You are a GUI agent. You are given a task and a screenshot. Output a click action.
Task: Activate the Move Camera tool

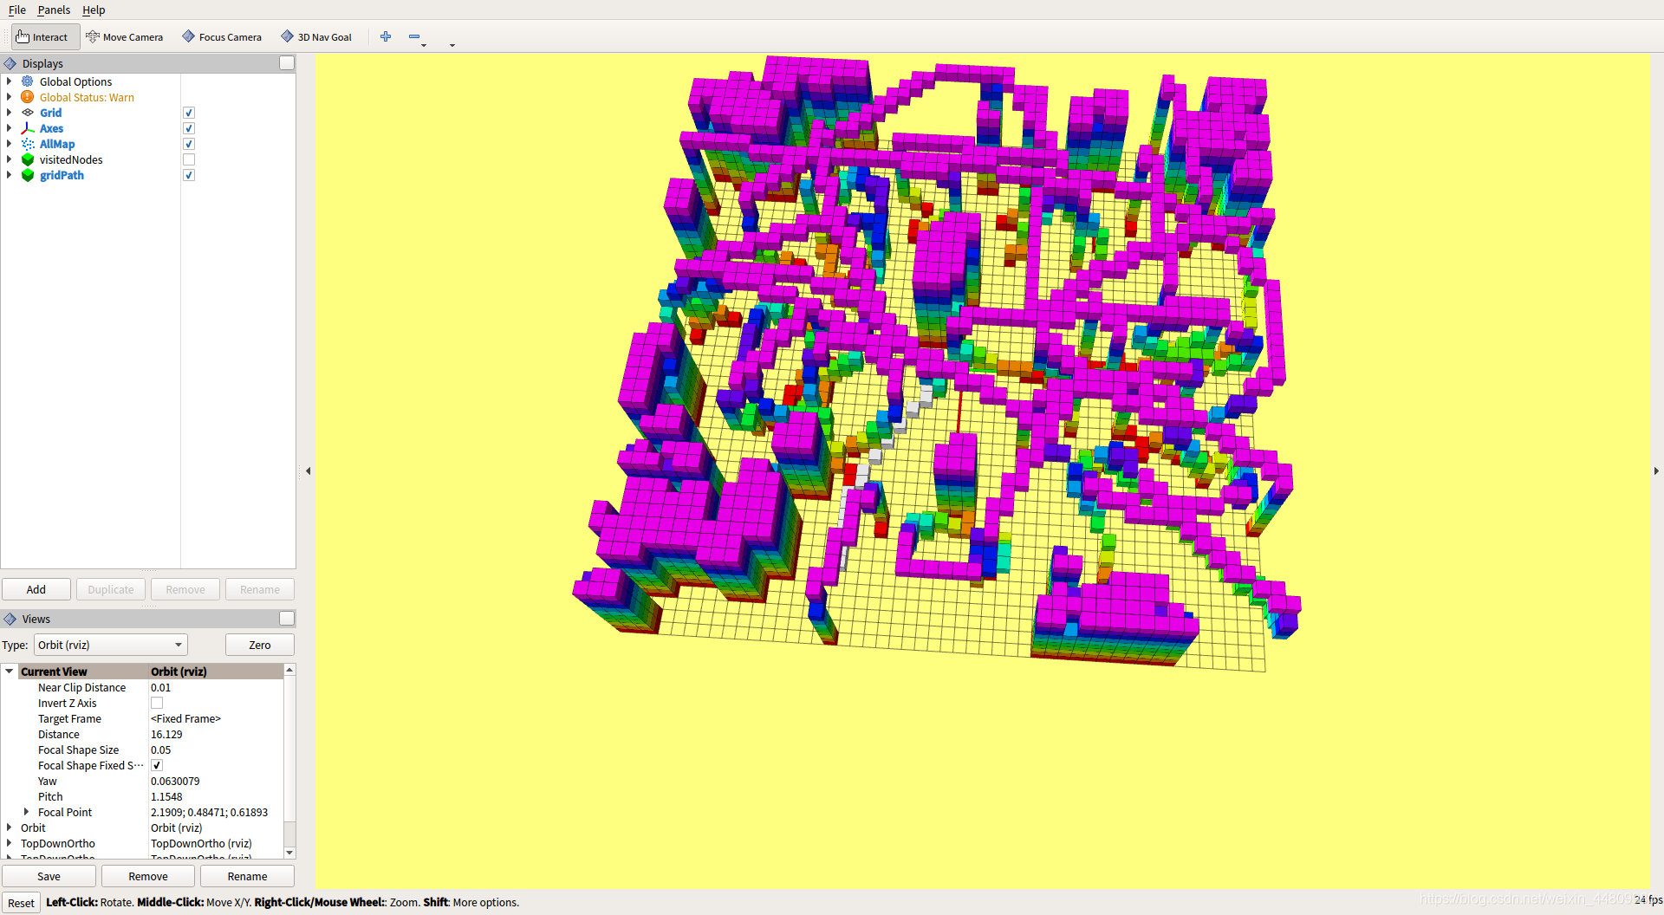coord(125,37)
